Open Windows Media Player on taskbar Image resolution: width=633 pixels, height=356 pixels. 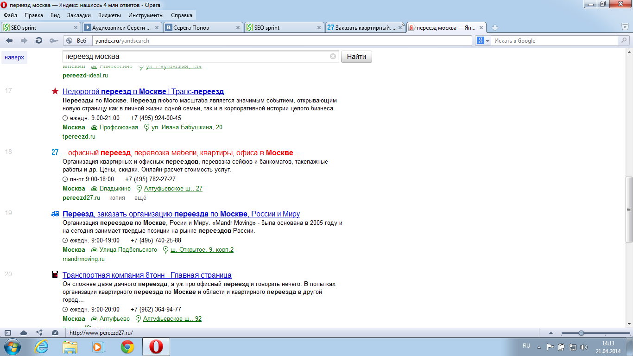click(98, 346)
